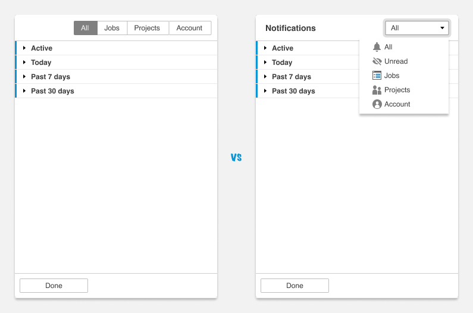The width and height of the screenshot is (473, 313).
Task: Click the Jobs list icon in dropdown
Action: click(x=377, y=76)
